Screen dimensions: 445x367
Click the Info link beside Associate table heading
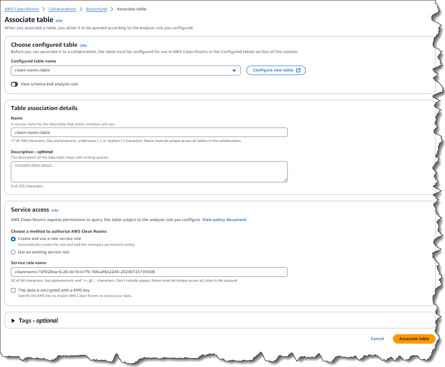[x=59, y=21]
